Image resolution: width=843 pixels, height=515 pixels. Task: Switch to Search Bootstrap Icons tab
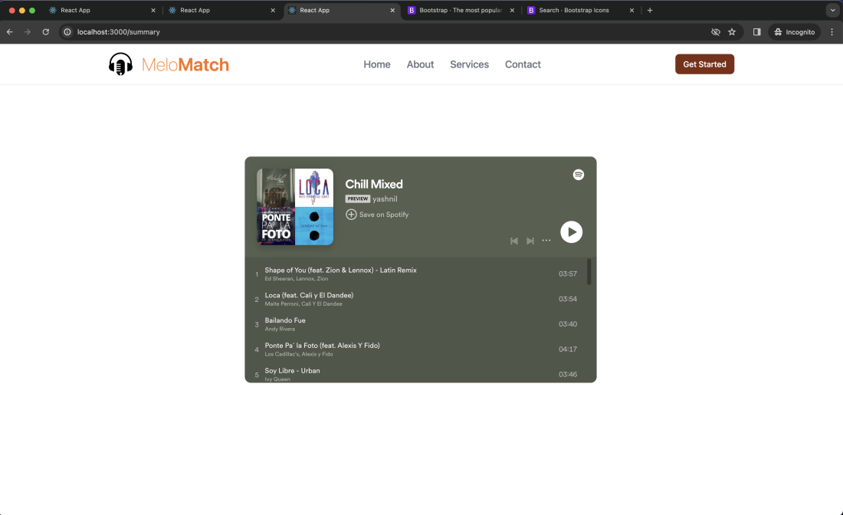tap(579, 10)
